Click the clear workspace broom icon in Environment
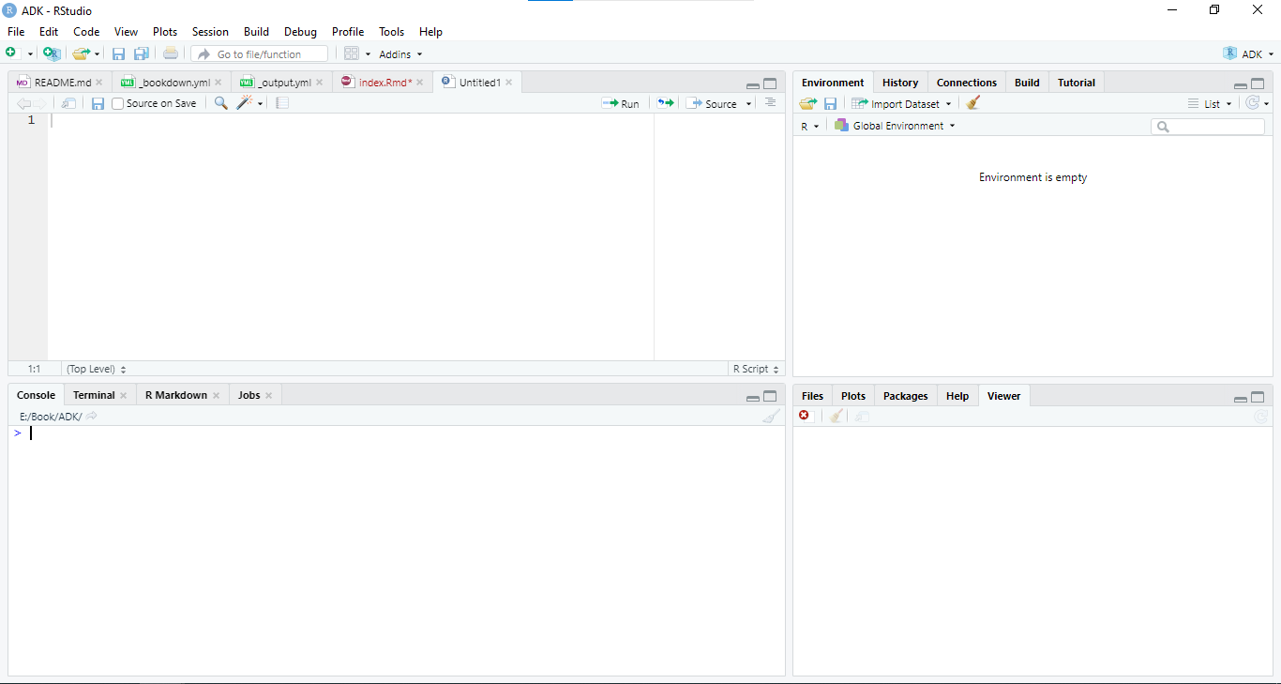 [x=973, y=103]
